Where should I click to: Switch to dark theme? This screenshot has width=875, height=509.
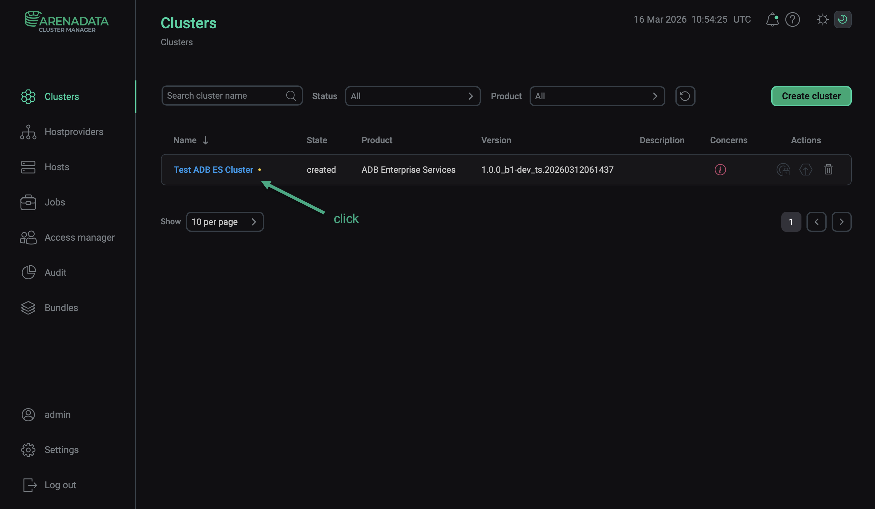pos(843,19)
